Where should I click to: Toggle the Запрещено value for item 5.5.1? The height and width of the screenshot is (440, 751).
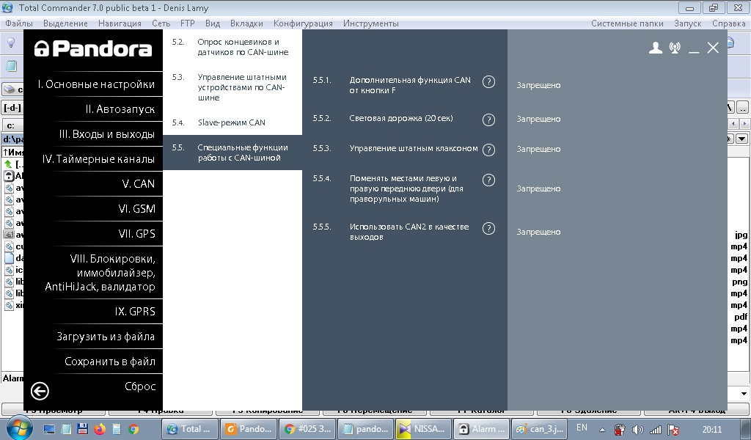pos(538,85)
